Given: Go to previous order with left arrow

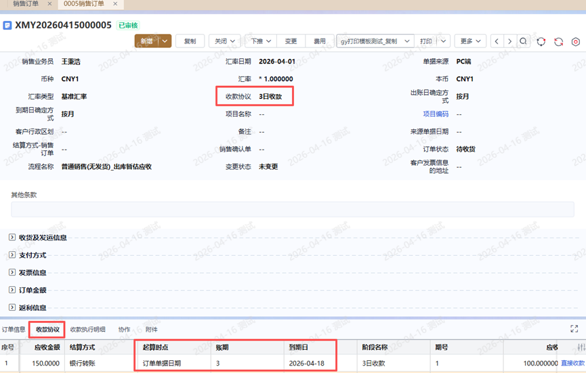Looking at the screenshot, I should point(497,41).
